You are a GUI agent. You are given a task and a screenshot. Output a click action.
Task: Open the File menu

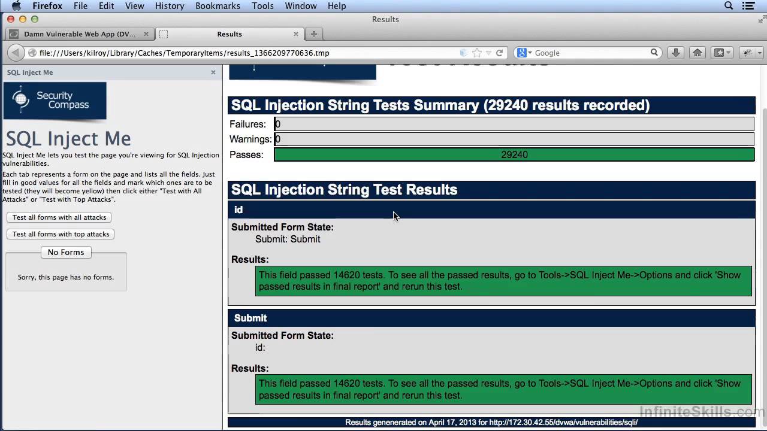[80, 6]
